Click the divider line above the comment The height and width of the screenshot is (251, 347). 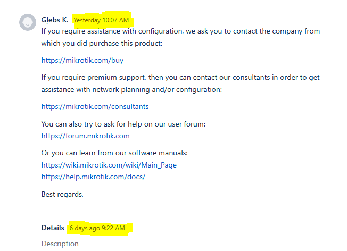181,3
